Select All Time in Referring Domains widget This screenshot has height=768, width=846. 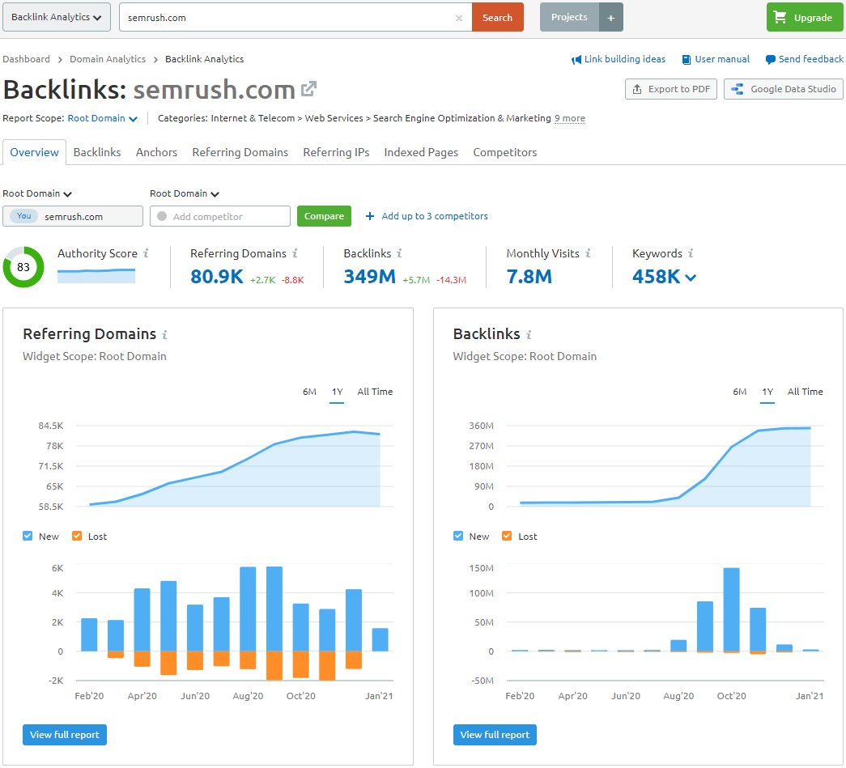pyautogui.click(x=375, y=392)
